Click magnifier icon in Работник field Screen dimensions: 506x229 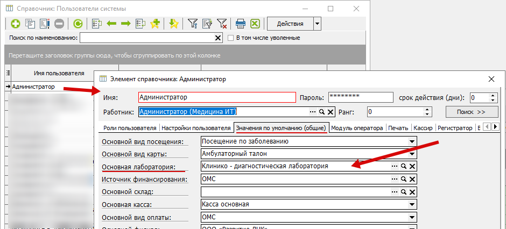coord(321,112)
